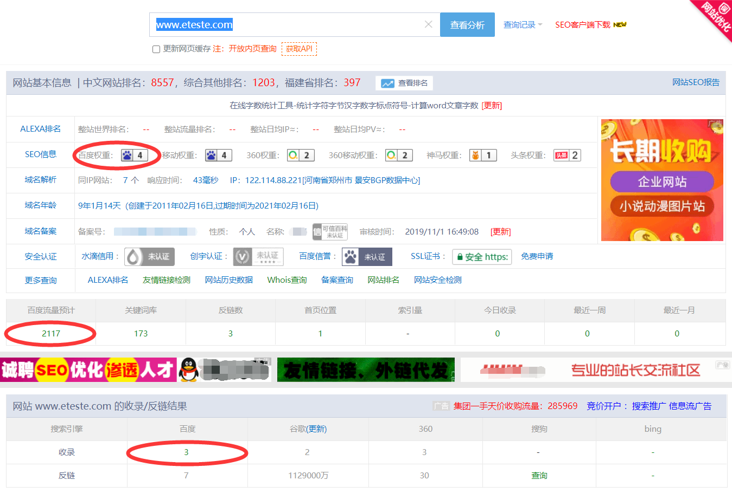Click the 友情链接、外链代发 banner
732x493 pixels.
click(x=366, y=370)
